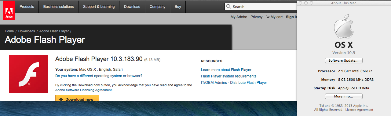The width and height of the screenshot is (391, 116).
Task: Click the Memory label in About This Mac
Action: pos(328,80)
